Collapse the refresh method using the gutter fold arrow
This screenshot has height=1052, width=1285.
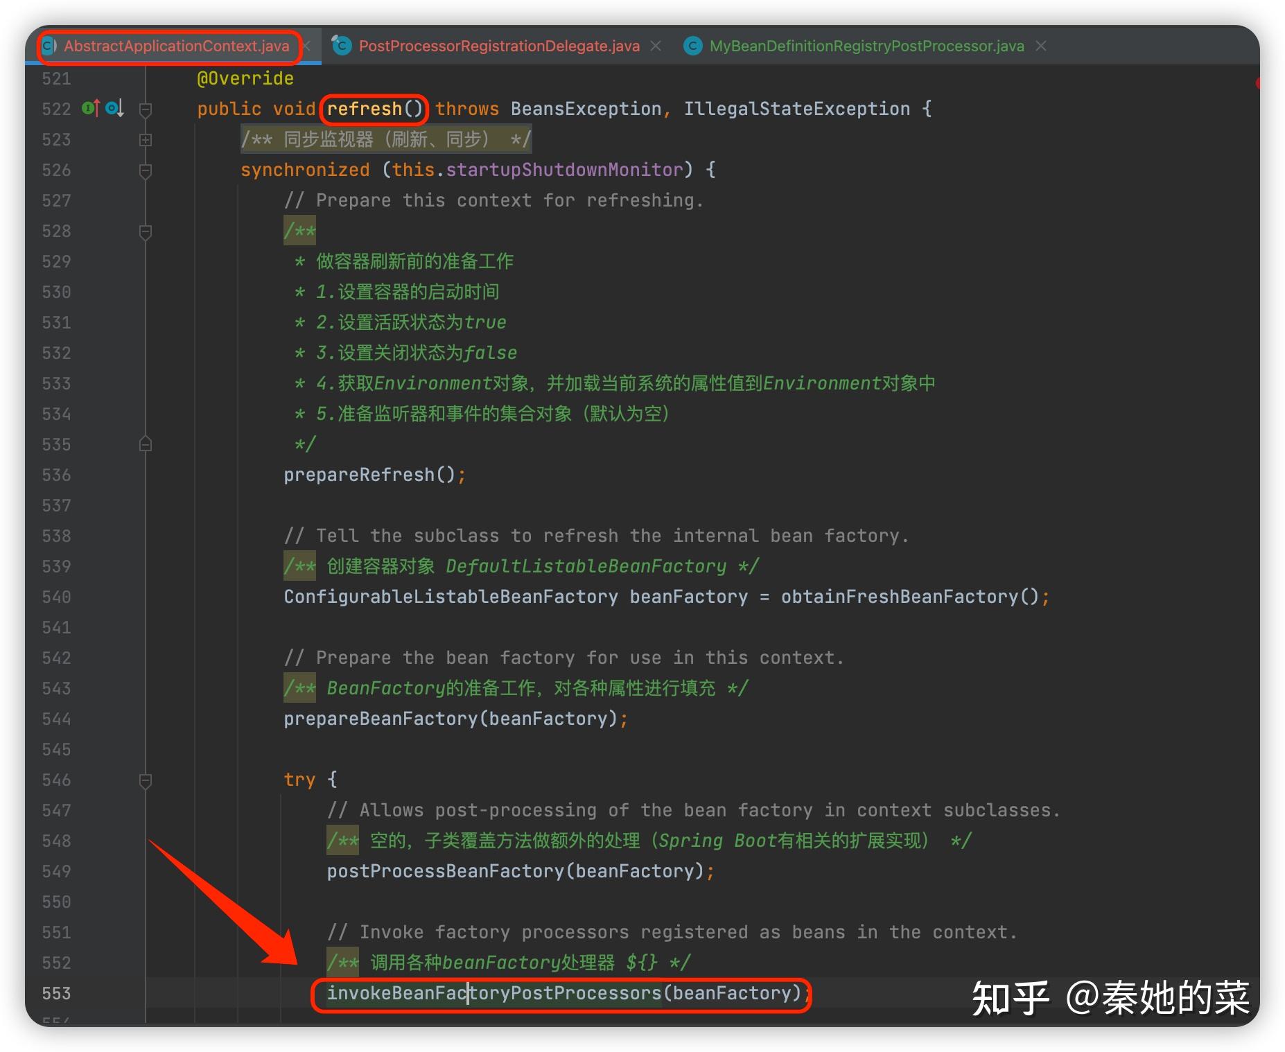tap(146, 109)
